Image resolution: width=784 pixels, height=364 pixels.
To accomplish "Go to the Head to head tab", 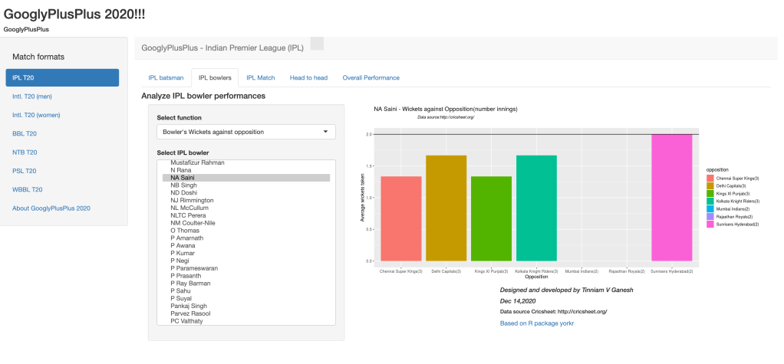I will [x=308, y=77].
